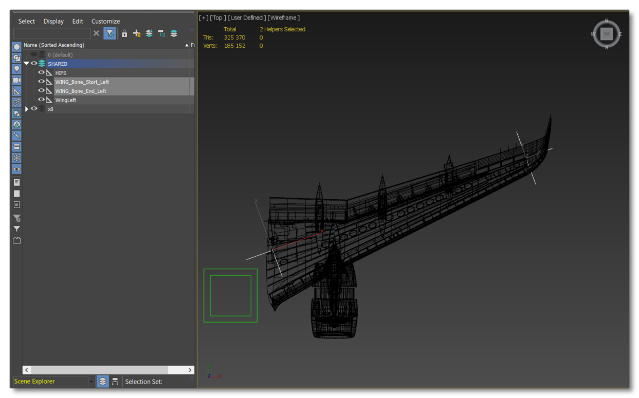Hide the SHARED layer using its eye icon
Viewport: 639px width, 398px height.
click(34, 64)
